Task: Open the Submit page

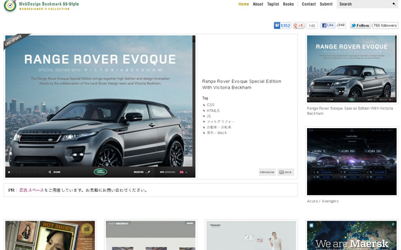Action: tap(326, 4)
